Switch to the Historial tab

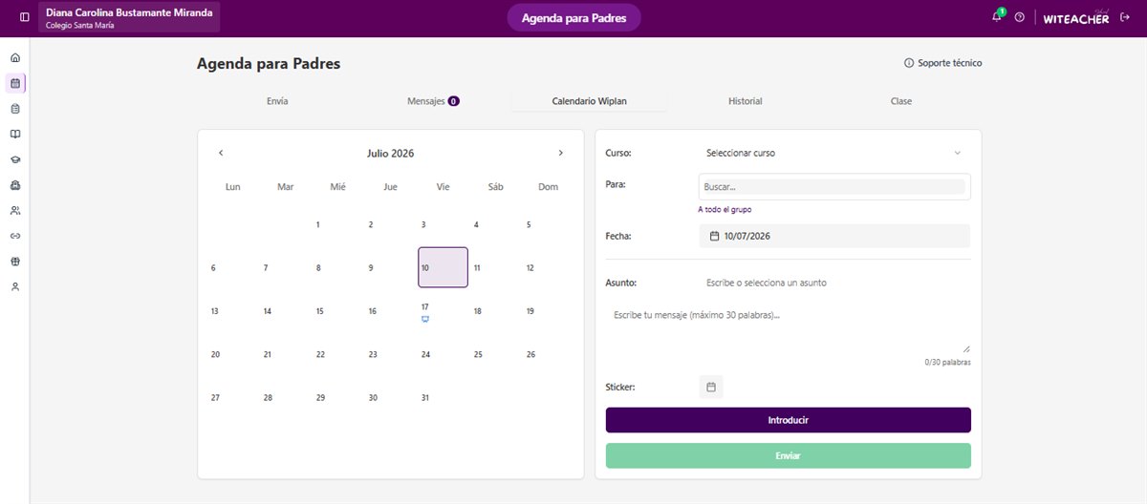pos(746,101)
